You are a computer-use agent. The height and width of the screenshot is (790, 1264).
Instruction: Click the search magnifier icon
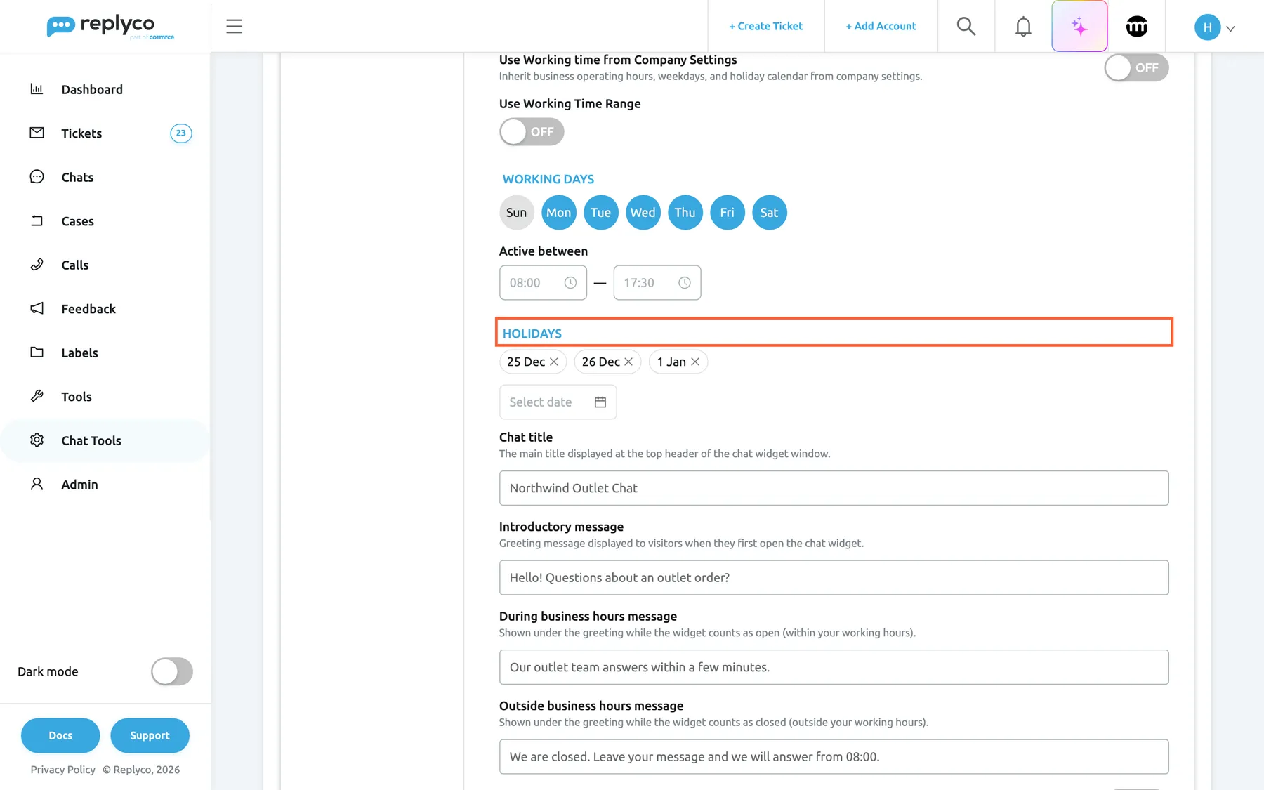click(966, 27)
